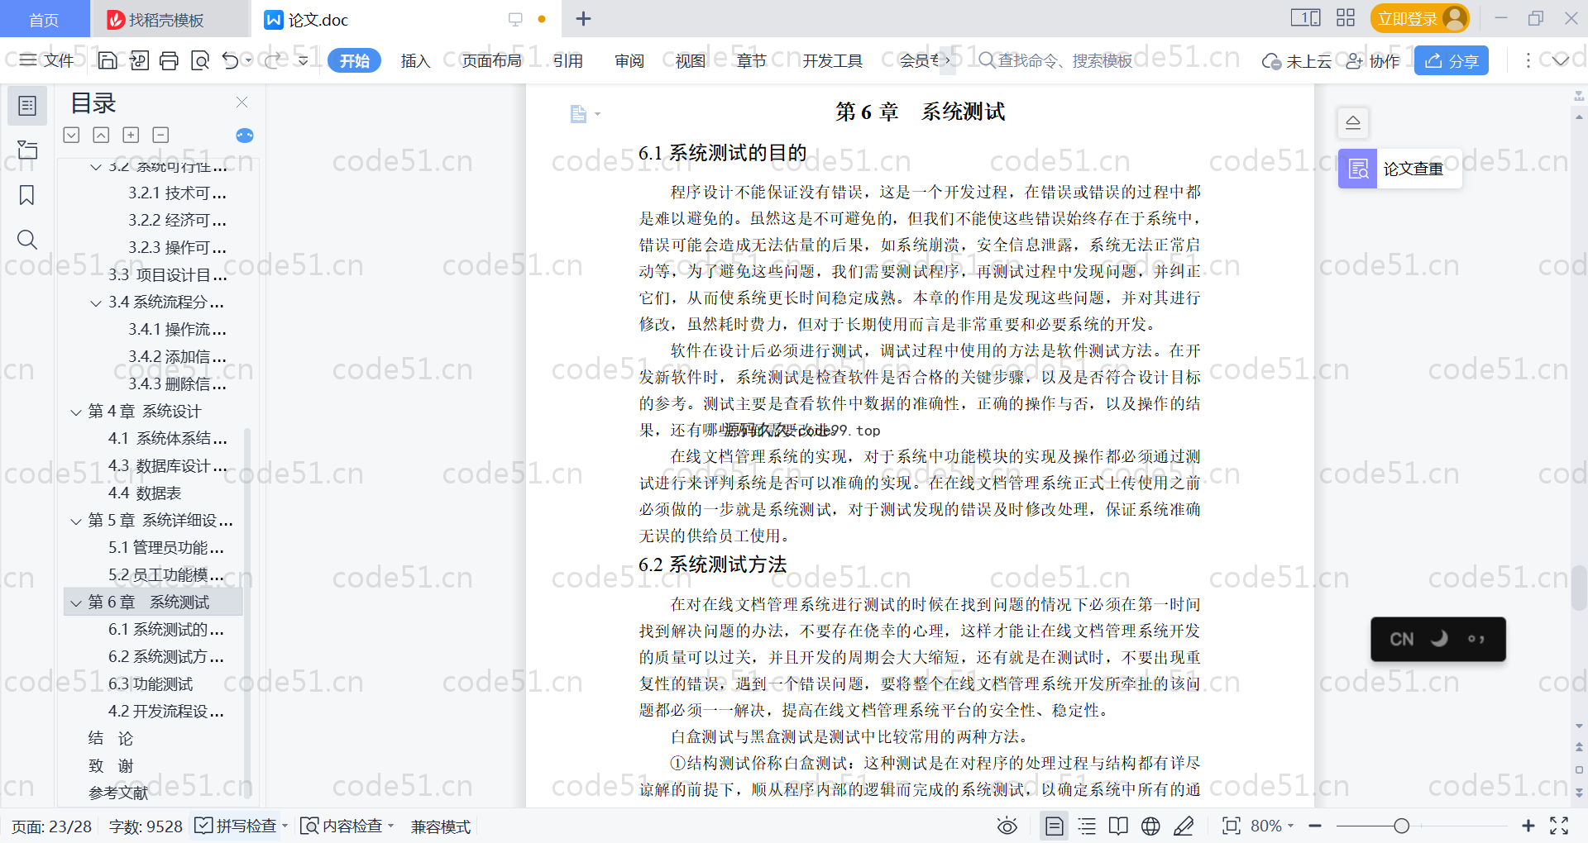The height and width of the screenshot is (843, 1588).
Task: Click the Undo arrow icon
Action: pos(231,60)
